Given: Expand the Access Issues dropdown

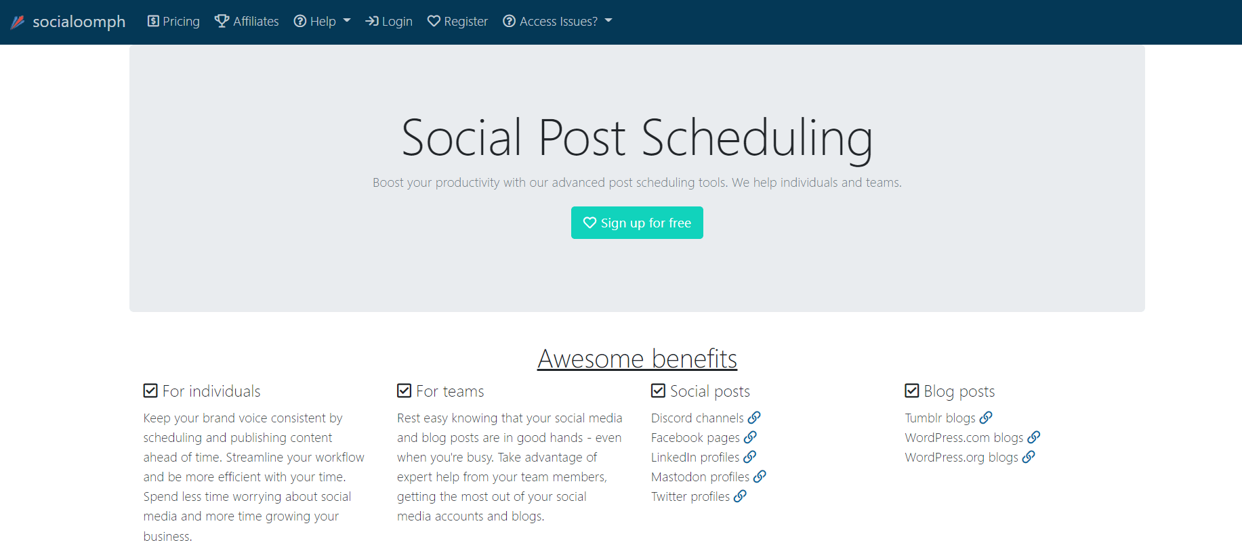Looking at the screenshot, I should click(557, 21).
